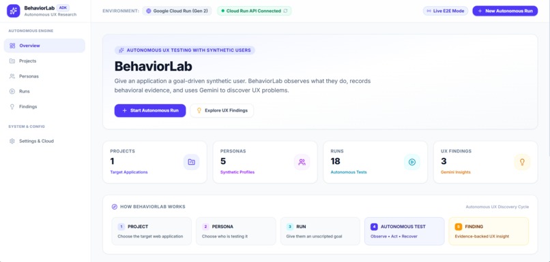Click the 'Autonomous UX Research' subtitle
This screenshot has height=262, width=550.
click(x=50, y=14)
